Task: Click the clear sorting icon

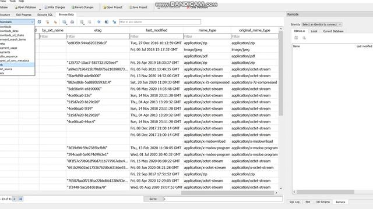Action: click(55, 22)
